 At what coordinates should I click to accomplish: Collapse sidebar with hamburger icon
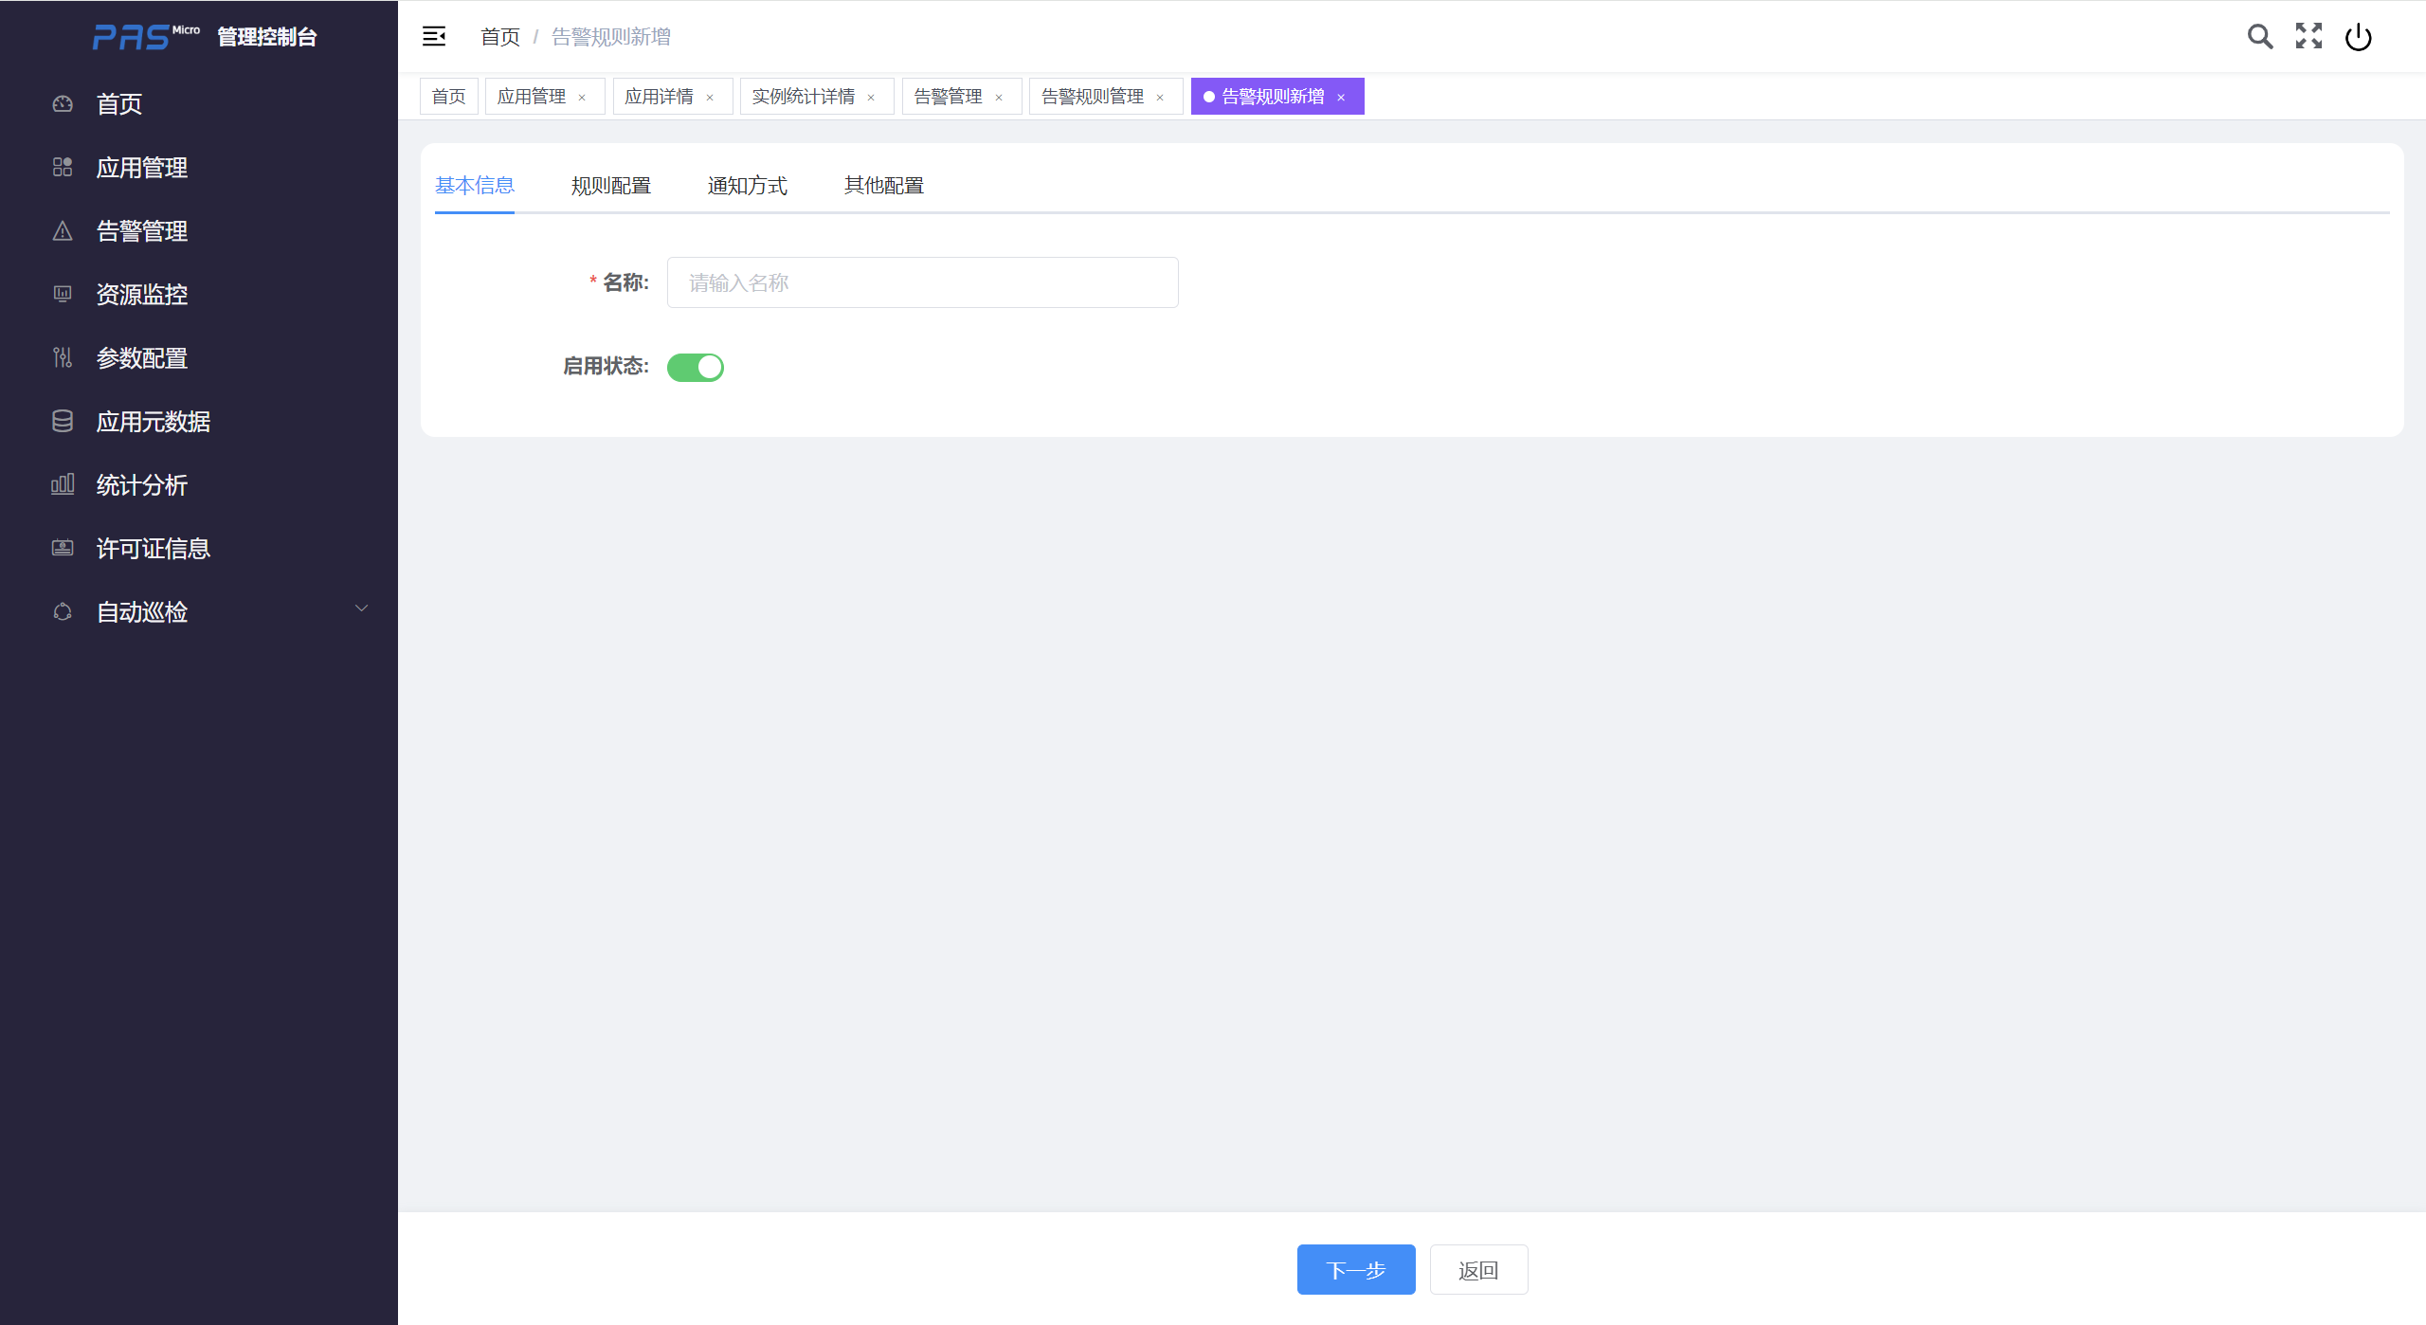tap(434, 37)
